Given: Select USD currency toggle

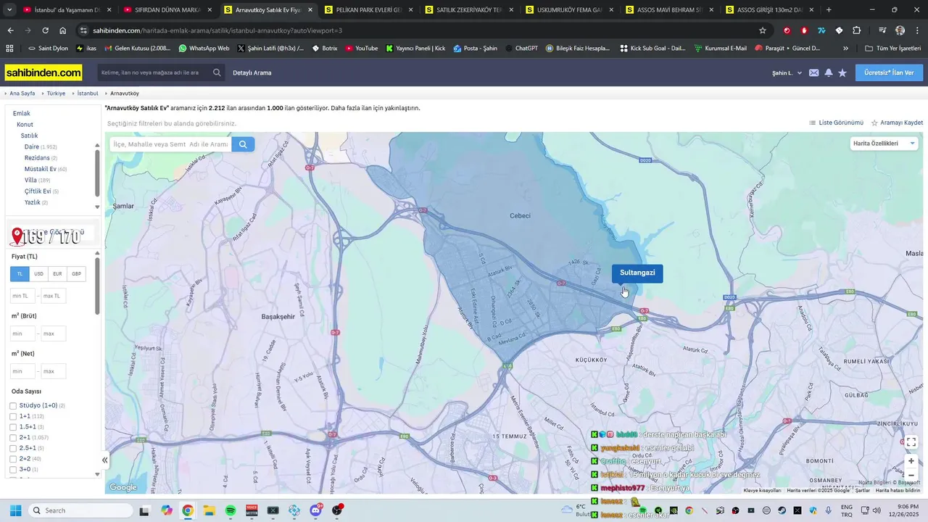Looking at the screenshot, I should tap(38, 274).
